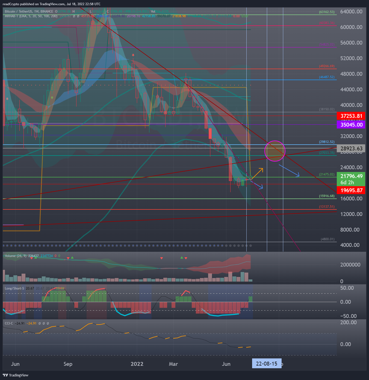This screenshot has width=369, height=380.
Task: Click the CCI-C indicator label
Action: 9,323
